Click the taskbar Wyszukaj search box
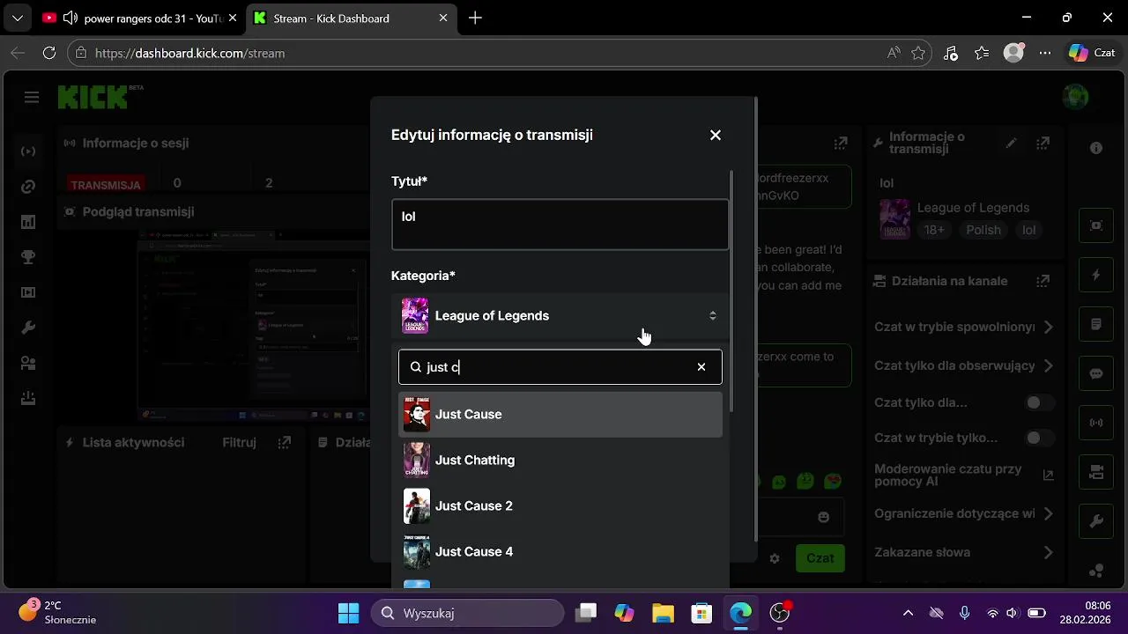This screenshot has width=1128, height=634. click(x=467, y=613)
